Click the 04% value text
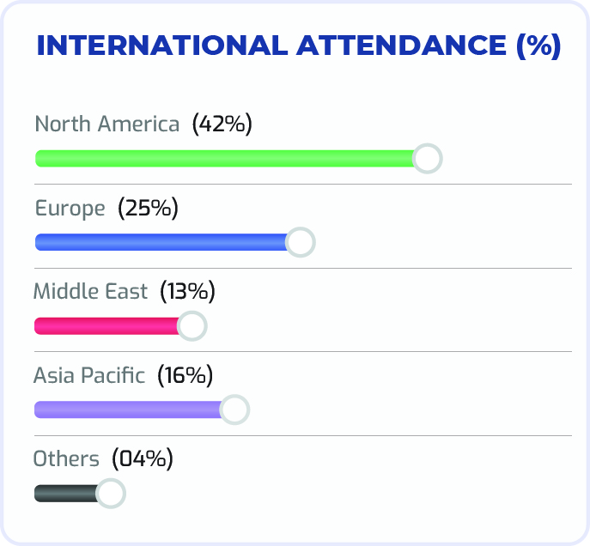The image size is (590, 546). pyautogui.click(x=146, y=459)
